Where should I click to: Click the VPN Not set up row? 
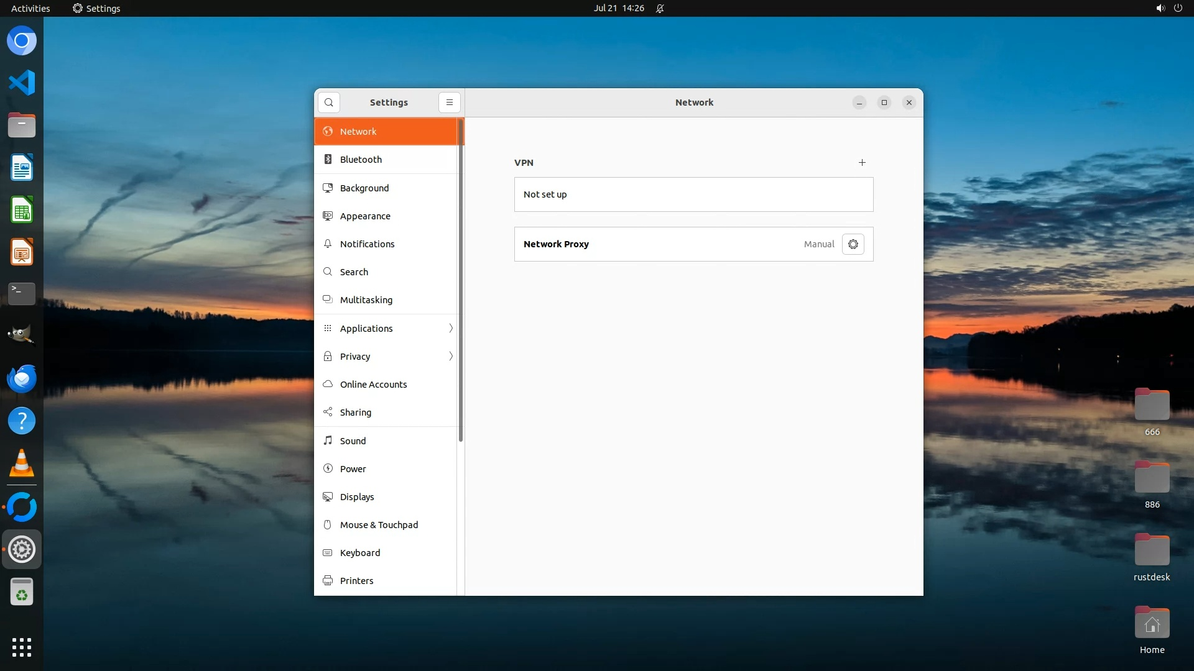point(693,194)
